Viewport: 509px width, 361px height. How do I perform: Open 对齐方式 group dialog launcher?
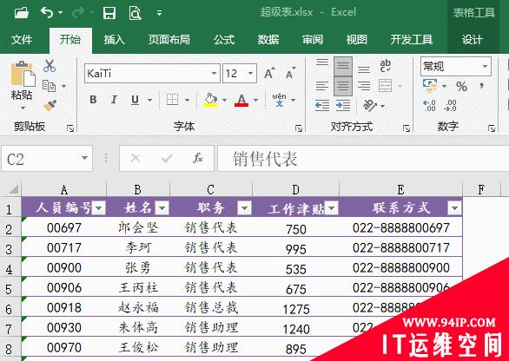[x=407, y=128]
